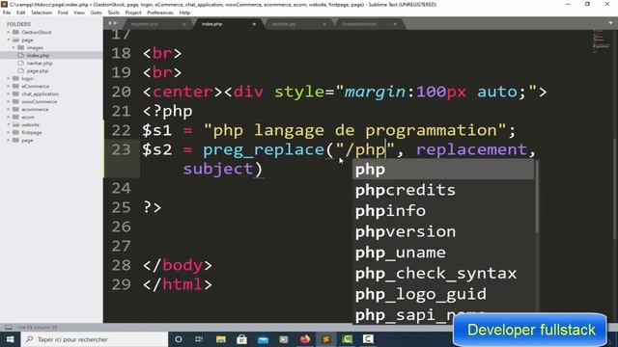This screenshot has width=618, height=347.
Task: Open the Selection menu
Action: [42, 13]
